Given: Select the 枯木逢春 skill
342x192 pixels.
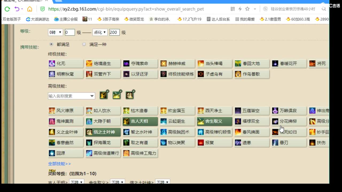Looking at the screenshot, I should pos(140,111).
